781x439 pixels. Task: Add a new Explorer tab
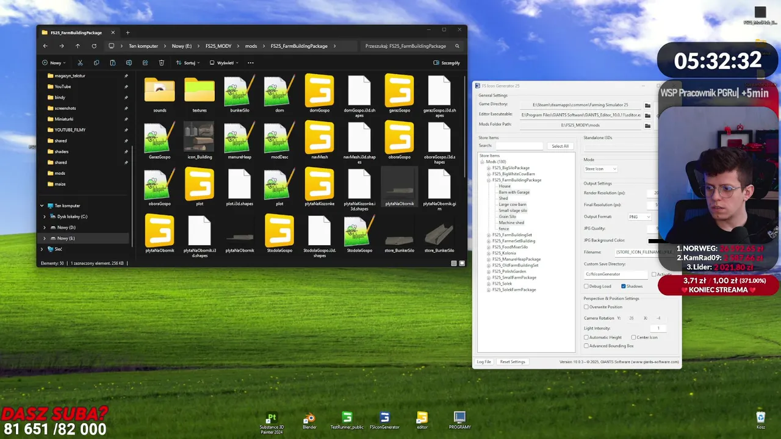point(128,32)
